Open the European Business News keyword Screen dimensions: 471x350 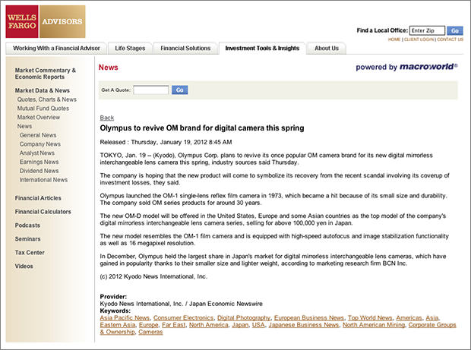click(x=308, y=317)
